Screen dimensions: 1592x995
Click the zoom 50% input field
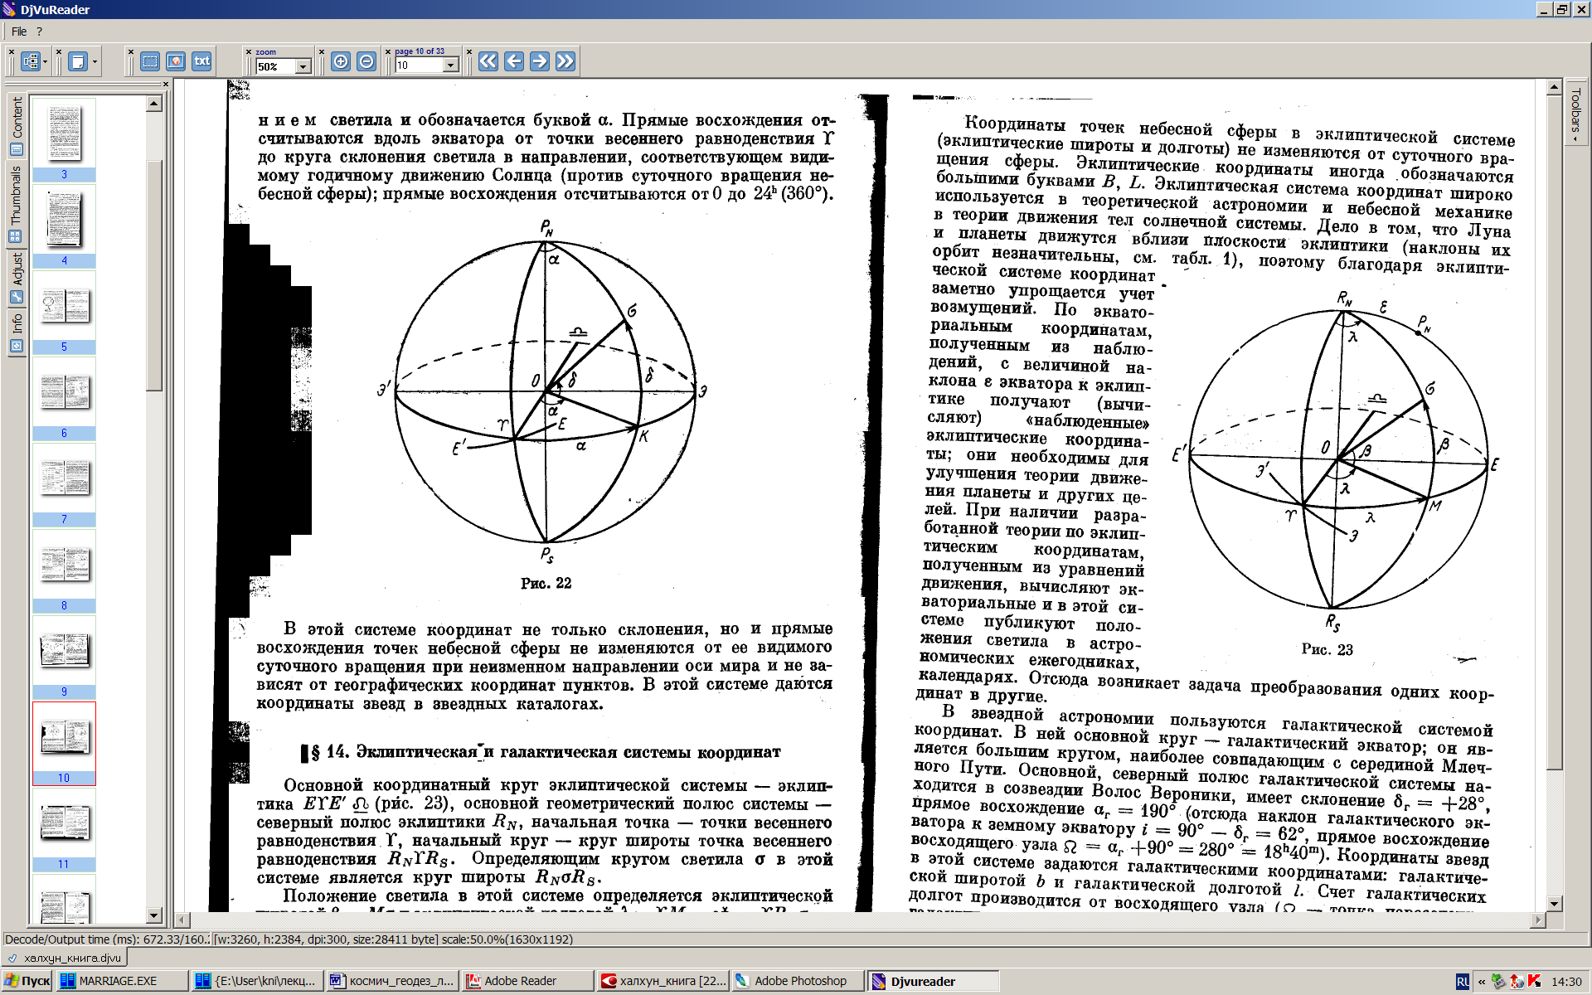(x=276, y=66)
